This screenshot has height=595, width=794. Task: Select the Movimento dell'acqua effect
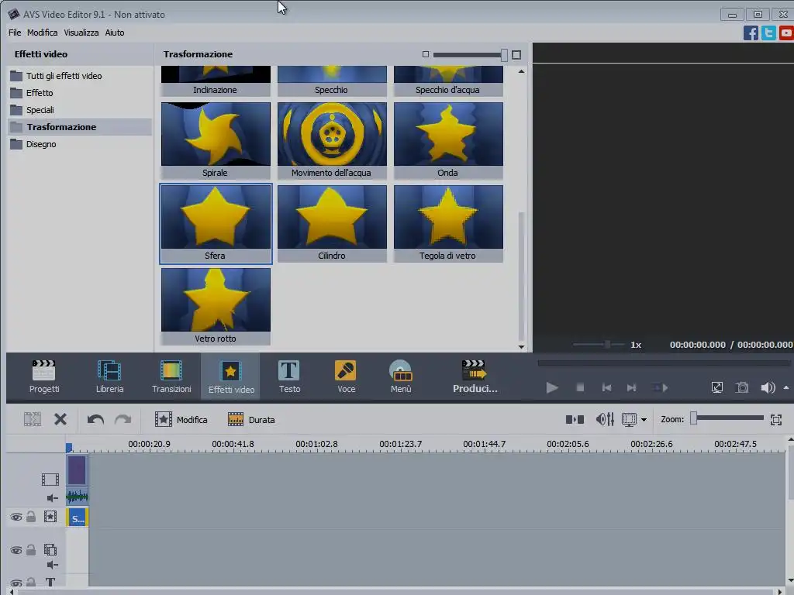click(x=332, y=140)
